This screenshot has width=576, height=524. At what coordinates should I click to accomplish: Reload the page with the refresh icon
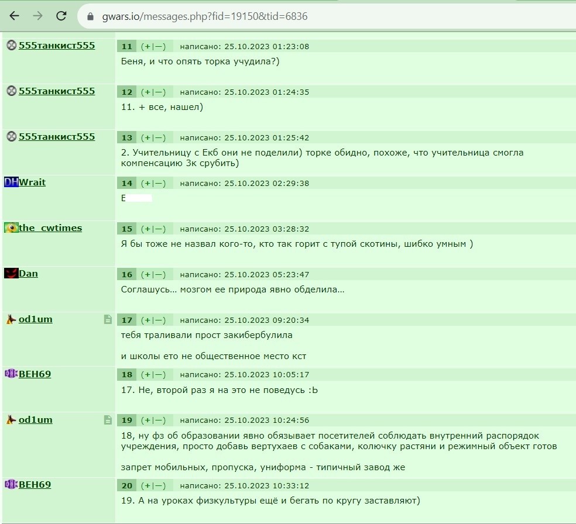point(61,16)
